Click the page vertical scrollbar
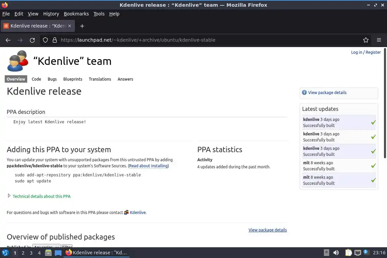This screenshot has width=387, height=258. pyautogui.click(x=385, y=104)
